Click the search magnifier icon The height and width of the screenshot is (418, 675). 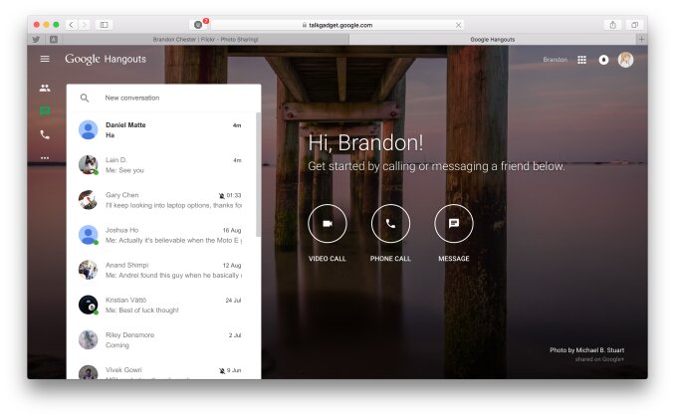[x=85, y=99]
